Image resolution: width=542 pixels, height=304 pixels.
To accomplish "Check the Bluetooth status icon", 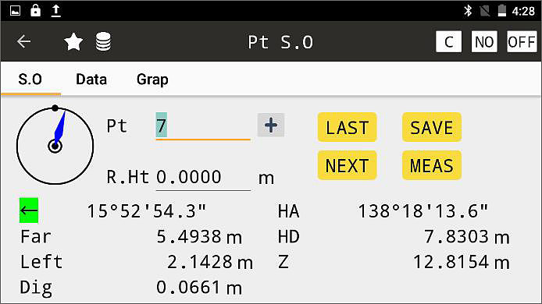I will tap(467, 11).
